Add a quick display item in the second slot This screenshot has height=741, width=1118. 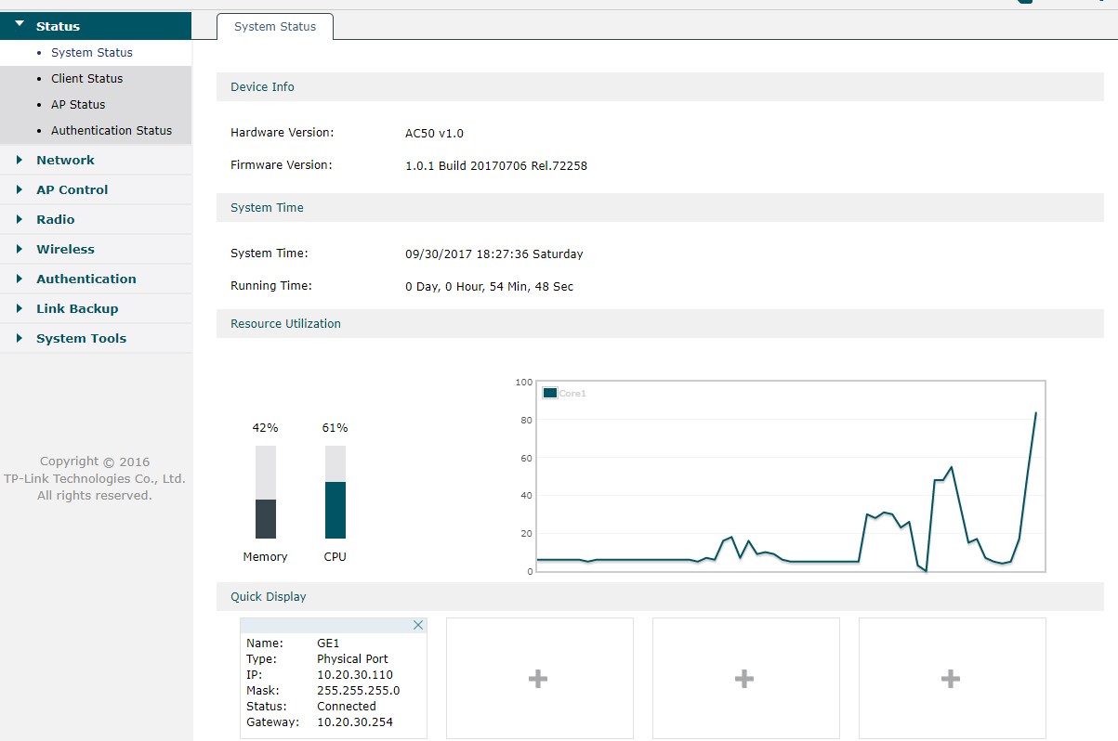tap(539, 679)
